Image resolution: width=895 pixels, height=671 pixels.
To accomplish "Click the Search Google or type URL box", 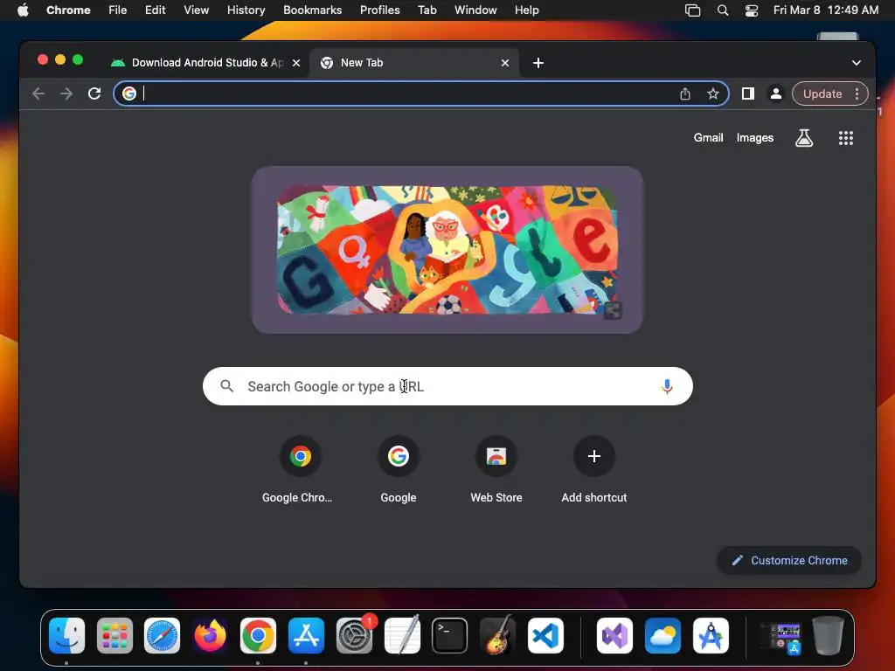I will [447, 386].
